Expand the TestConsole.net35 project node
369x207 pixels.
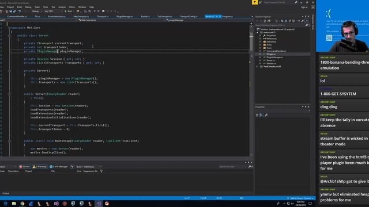pyautogui.click(x=257, y=67)
